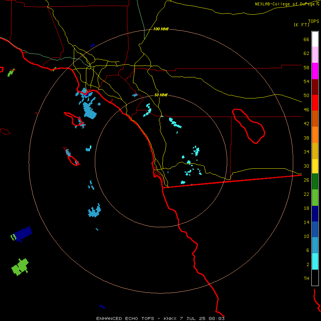Click legend value 30
The width and height of the screenshot is (321, 321).
click(306, 166)
